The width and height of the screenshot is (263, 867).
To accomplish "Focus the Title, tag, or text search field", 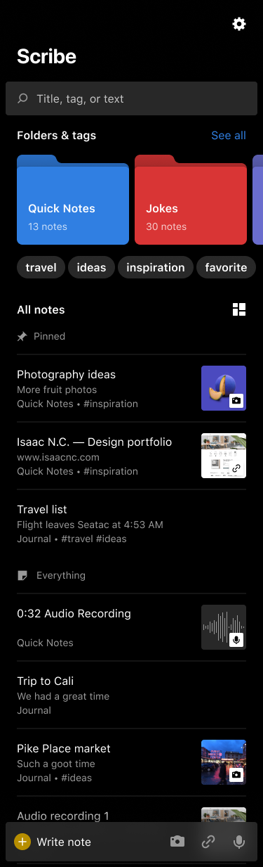I will pos(131,98).
